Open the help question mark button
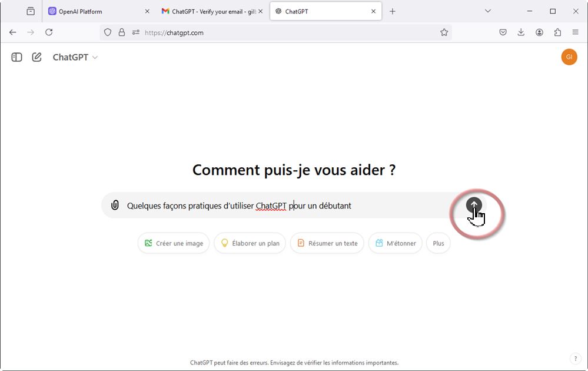Screen dimensions: 588x371 pyautogui.click(x=576, y=359)
